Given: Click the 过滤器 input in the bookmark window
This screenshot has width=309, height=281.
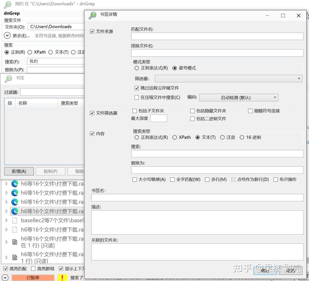Looking at the screenshot, I should pyautogui.click(x=52, y=92).
